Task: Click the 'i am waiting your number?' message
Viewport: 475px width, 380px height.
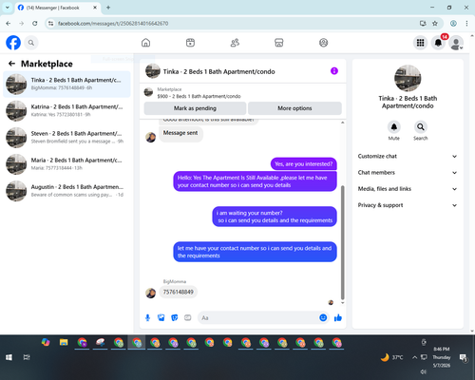Action: [x=275, y=217]
